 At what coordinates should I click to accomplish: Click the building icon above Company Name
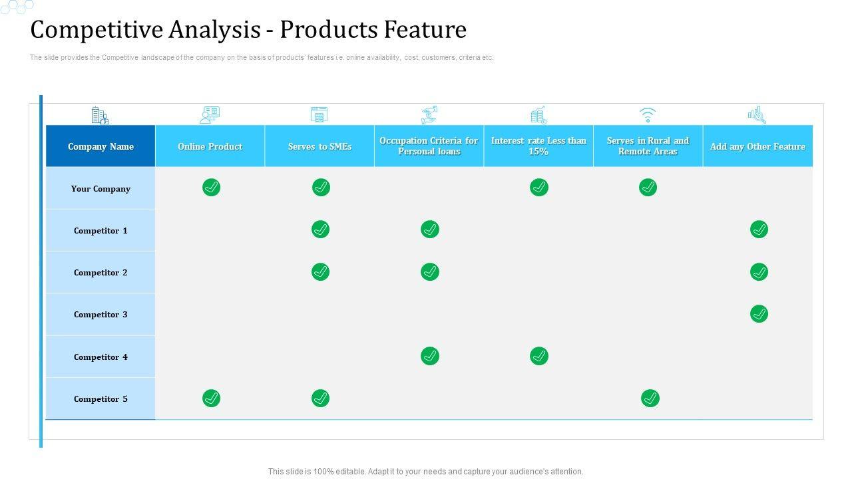click(100, 115)
